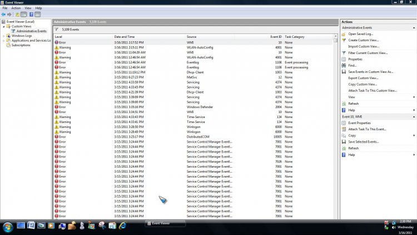
Task: Collapse the Custom Views tree node
Action: click(x=3, y=26)
